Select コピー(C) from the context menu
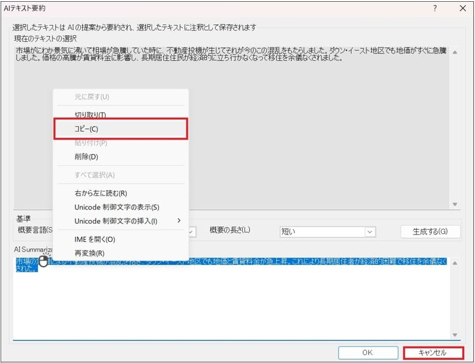This screenshot has width=475, height=363. (x=120, y=129)
